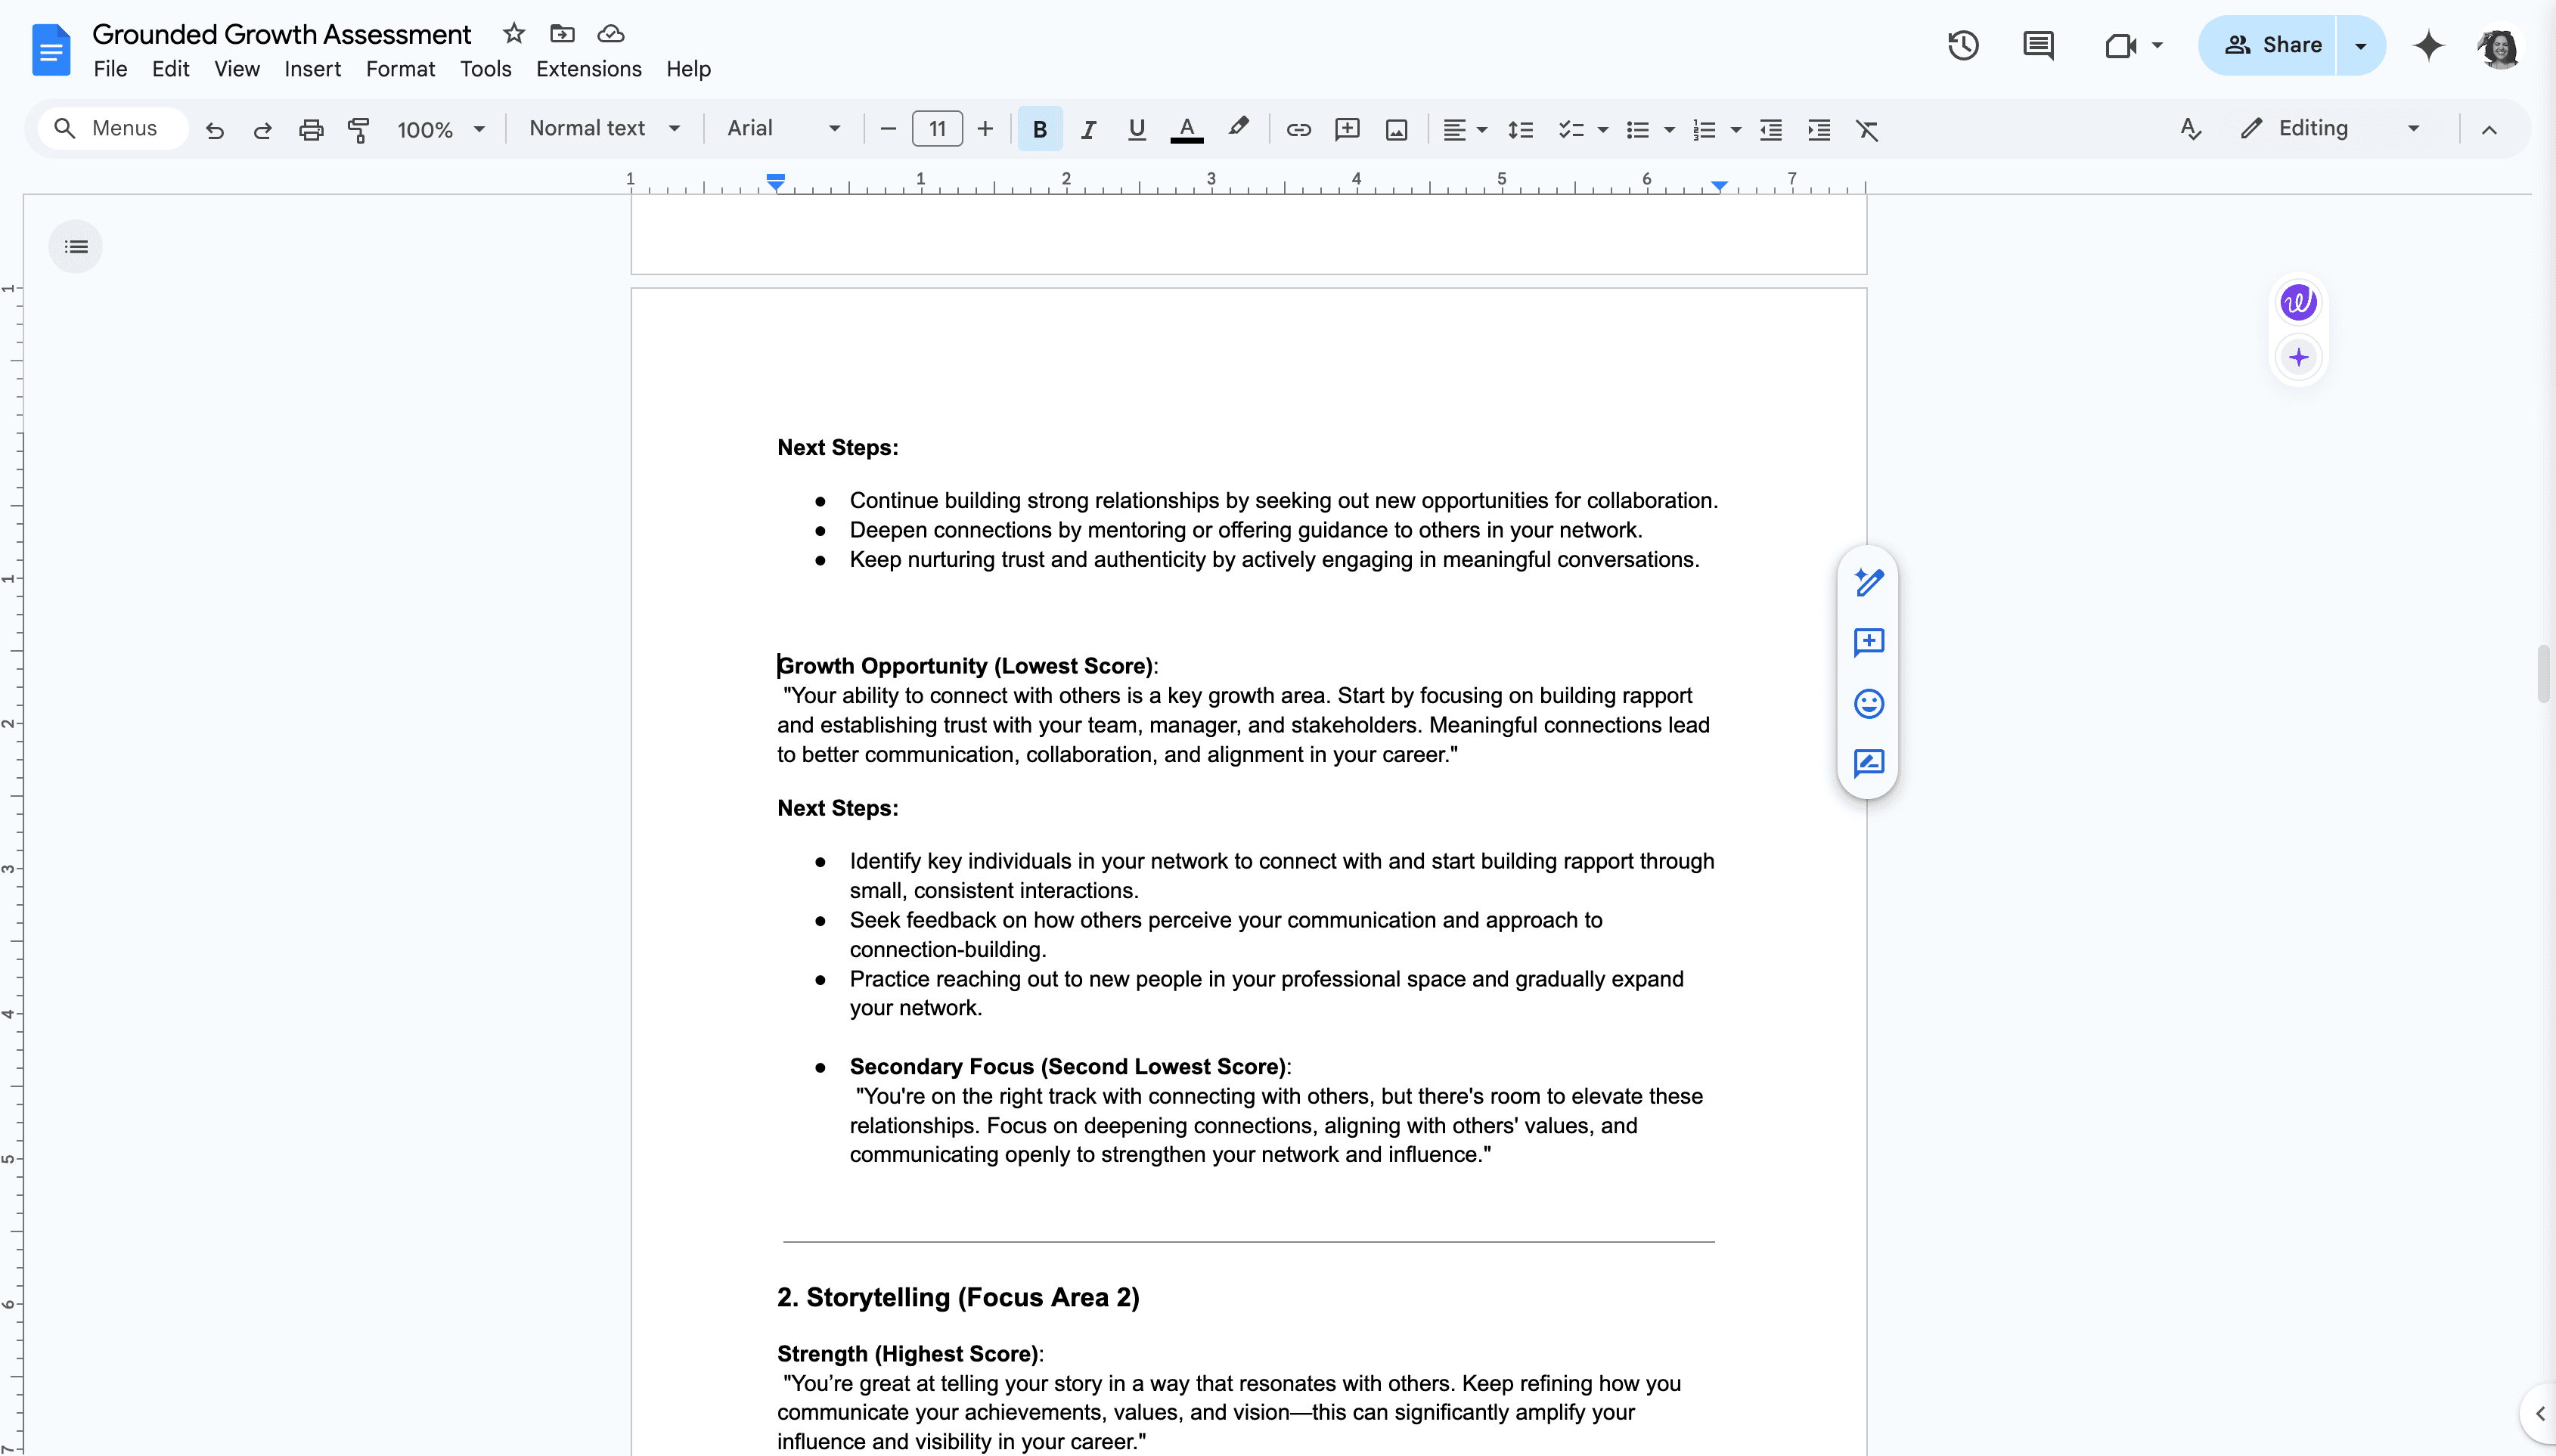Viewport: 2556px width, 1456px height.
Task: Show the document outline panel
Action: [x=76, y=246]
